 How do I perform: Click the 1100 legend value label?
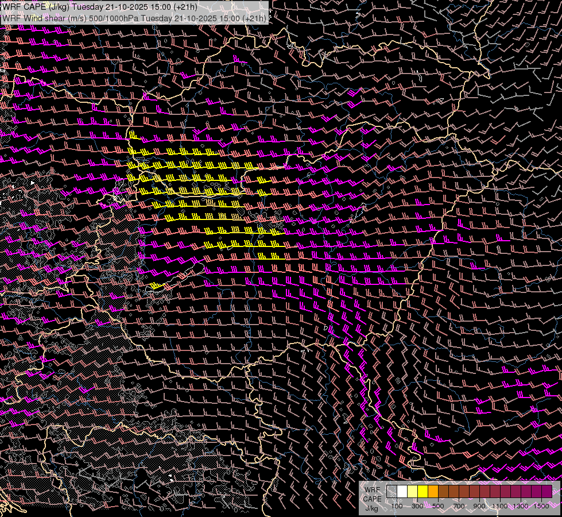pyautogui.click(x=500, y=506)
